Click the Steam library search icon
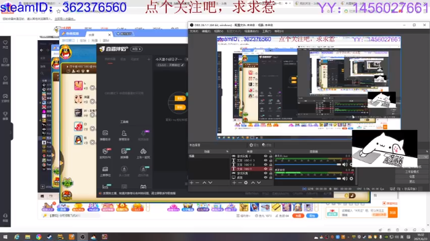Viewport: 430px width, 241px height. [42, 73]
